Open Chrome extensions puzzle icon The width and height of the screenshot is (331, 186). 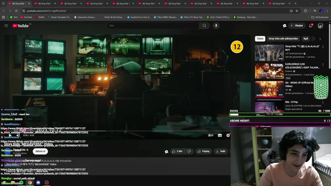click(x=305, y=11)
